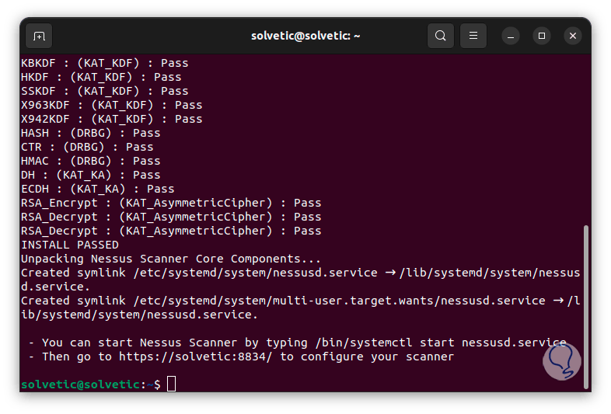The width and height of the screenshot is (611, 414).
Task: Click the KBKDF test result line
Action: pyautogui.click(x=104, y=63)
